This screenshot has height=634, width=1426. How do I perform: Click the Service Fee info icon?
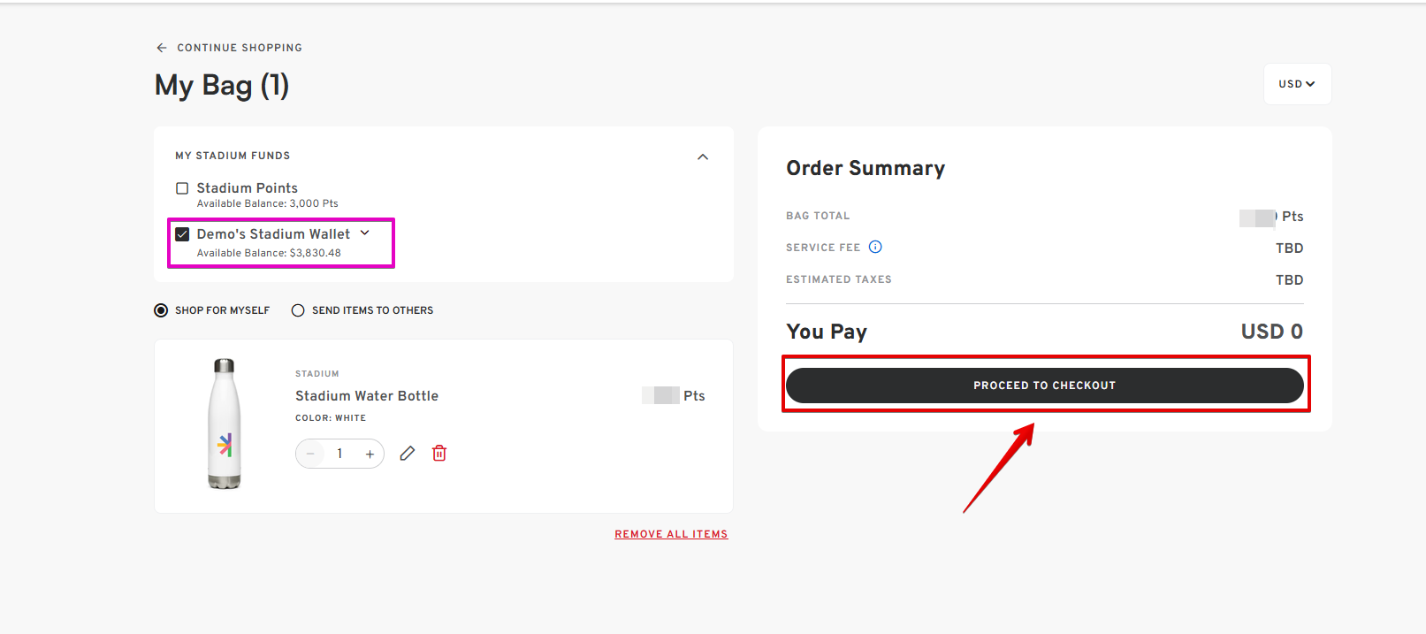875,247
